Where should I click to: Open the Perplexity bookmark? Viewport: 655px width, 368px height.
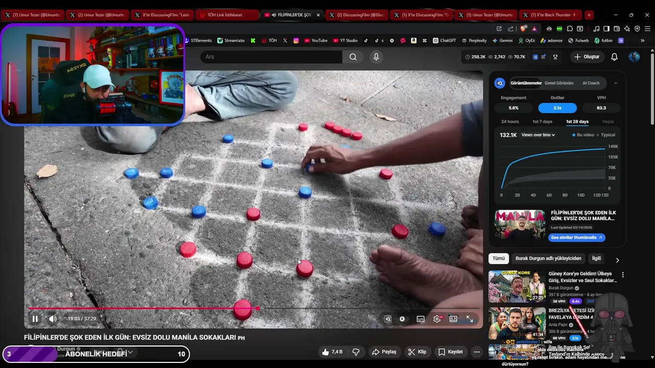point(474,40)
